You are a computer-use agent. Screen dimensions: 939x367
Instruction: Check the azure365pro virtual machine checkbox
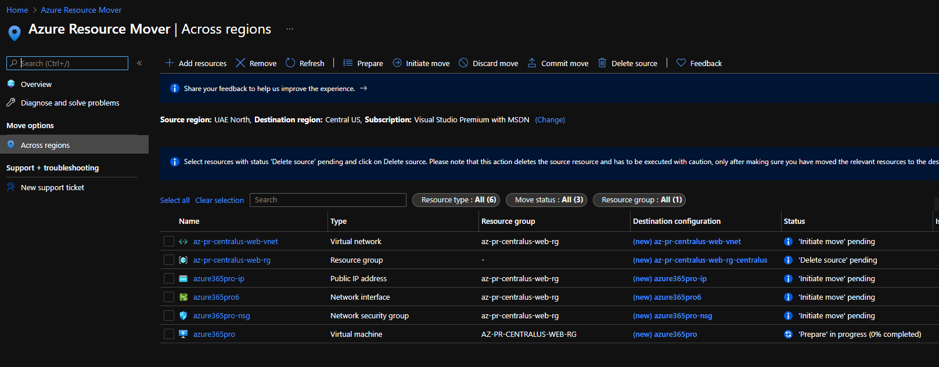[x=169, y=334]
